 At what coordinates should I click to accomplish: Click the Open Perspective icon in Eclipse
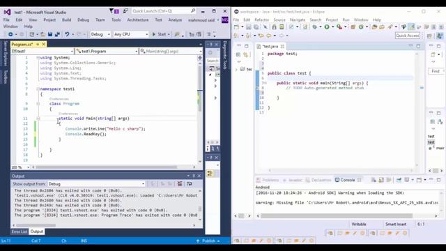coord(429,36)
